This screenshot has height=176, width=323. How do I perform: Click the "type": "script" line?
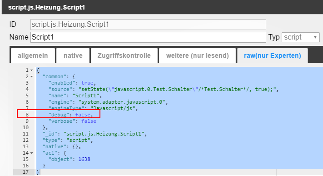68,141
